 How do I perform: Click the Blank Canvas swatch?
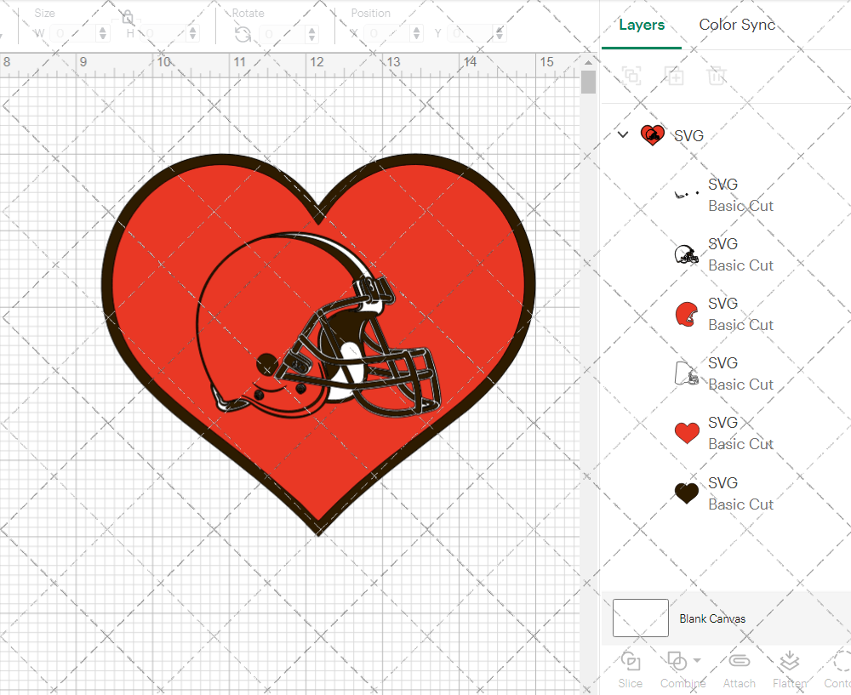click(641, 618)
